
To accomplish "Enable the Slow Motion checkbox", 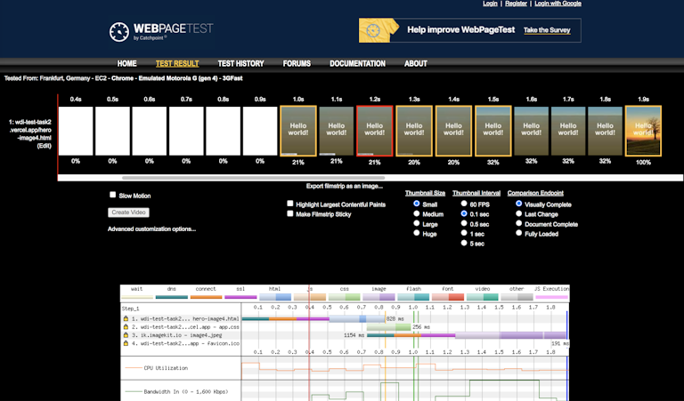I will 112,195.
